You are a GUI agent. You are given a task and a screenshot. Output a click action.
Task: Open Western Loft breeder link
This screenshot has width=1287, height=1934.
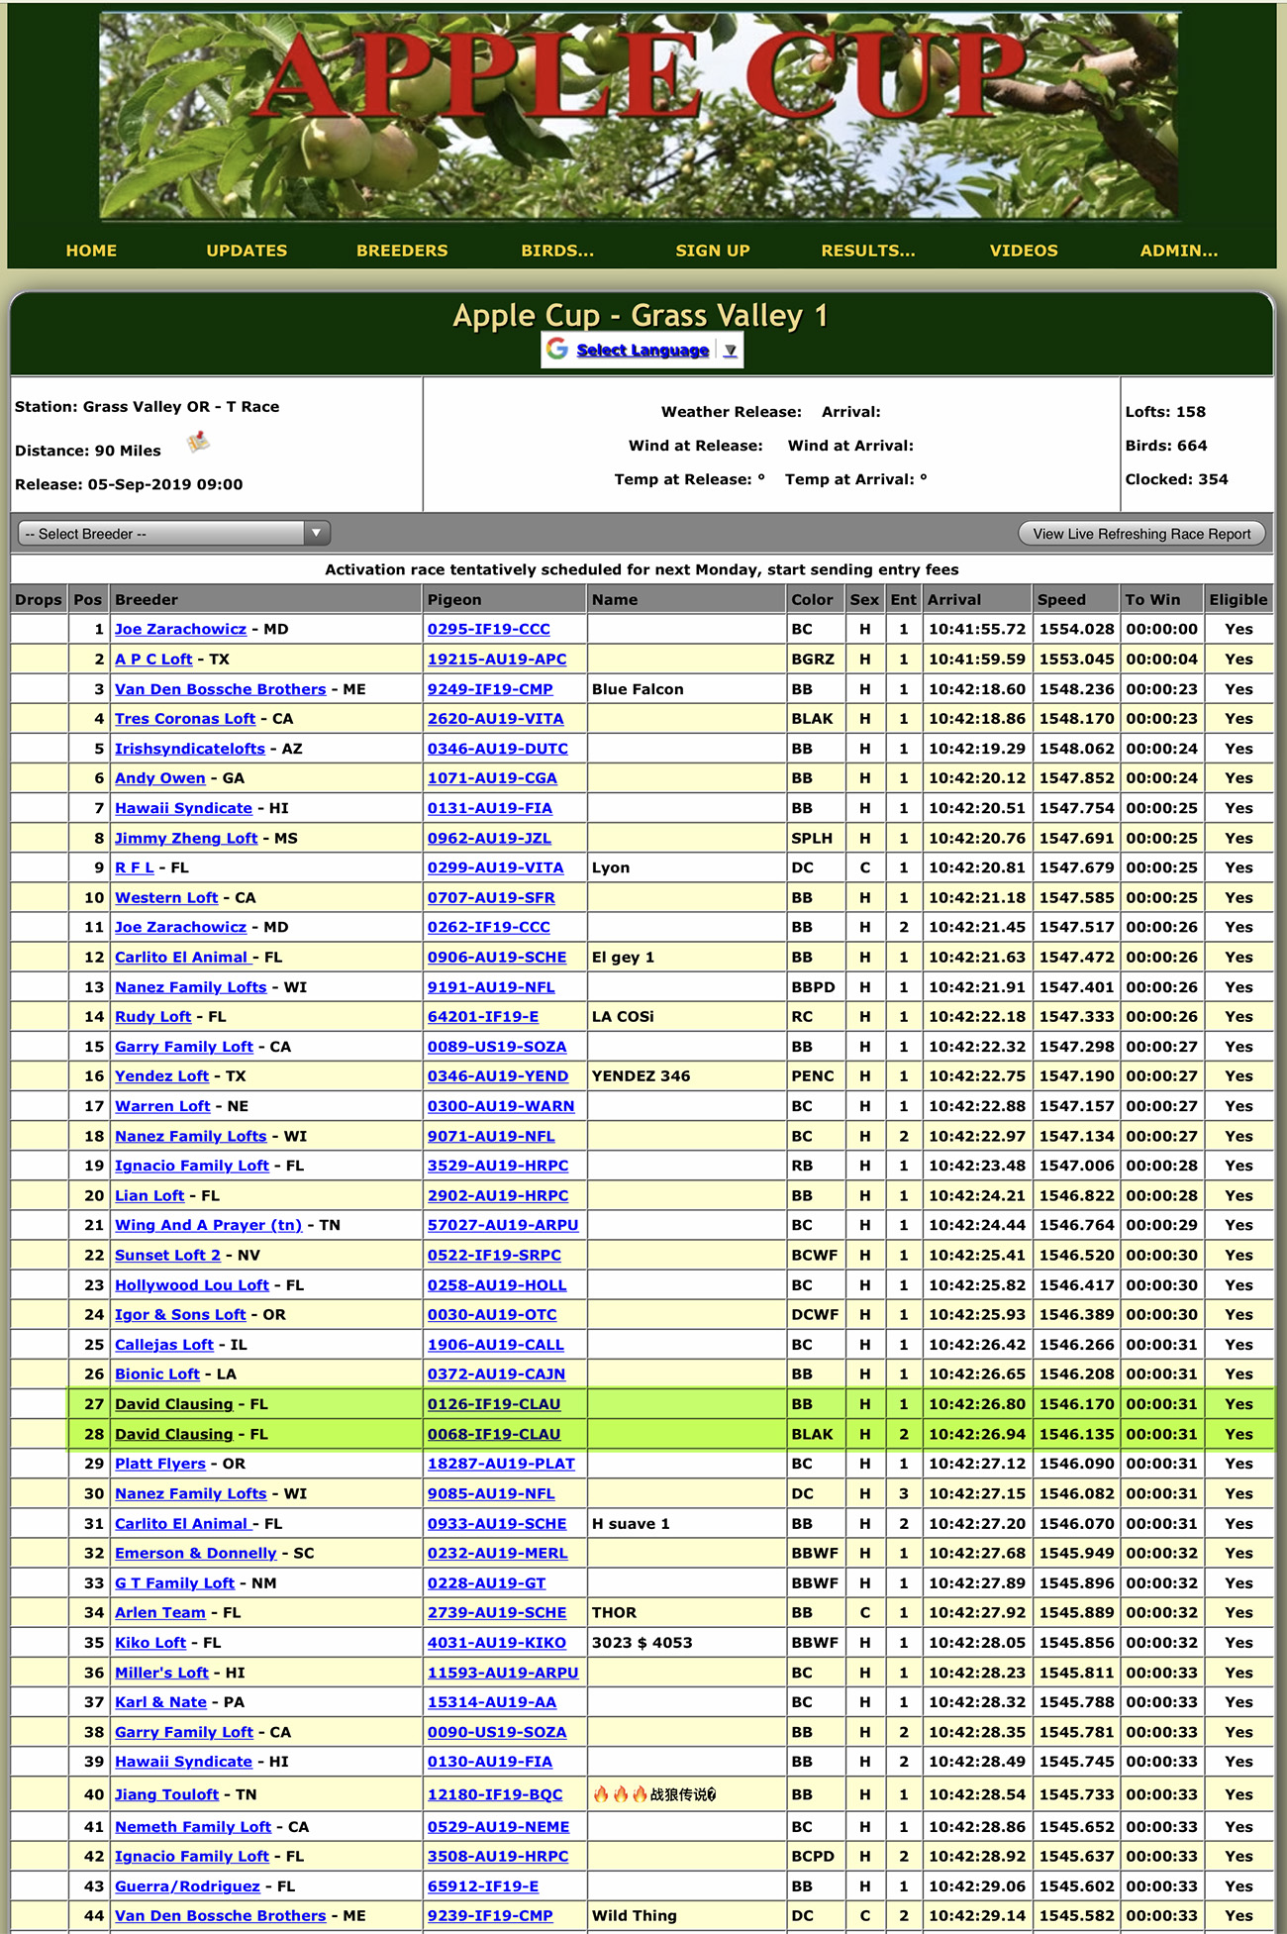point(166,898)
